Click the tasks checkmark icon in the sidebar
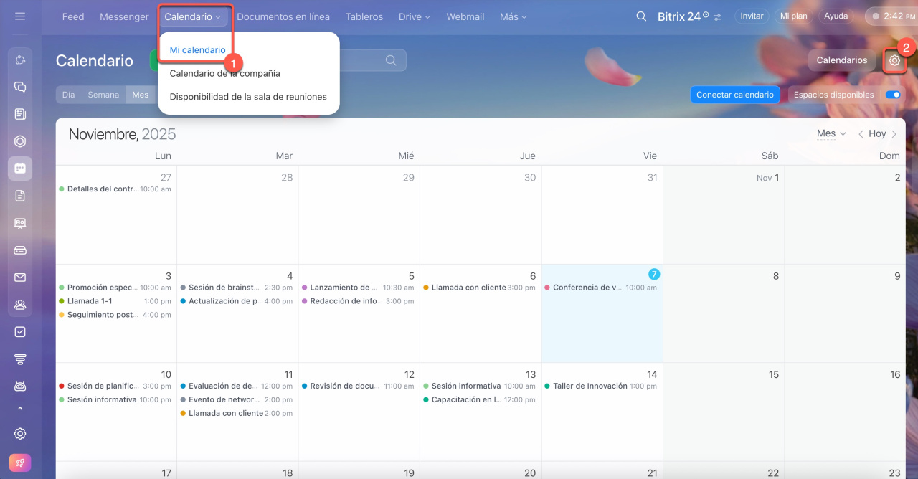The width and height of the screenshot is (918, 479). (x=20, y=332)
